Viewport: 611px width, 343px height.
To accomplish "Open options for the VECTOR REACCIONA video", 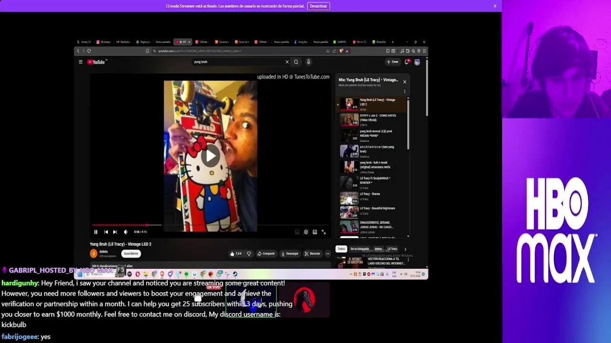I will pos(408,260).
